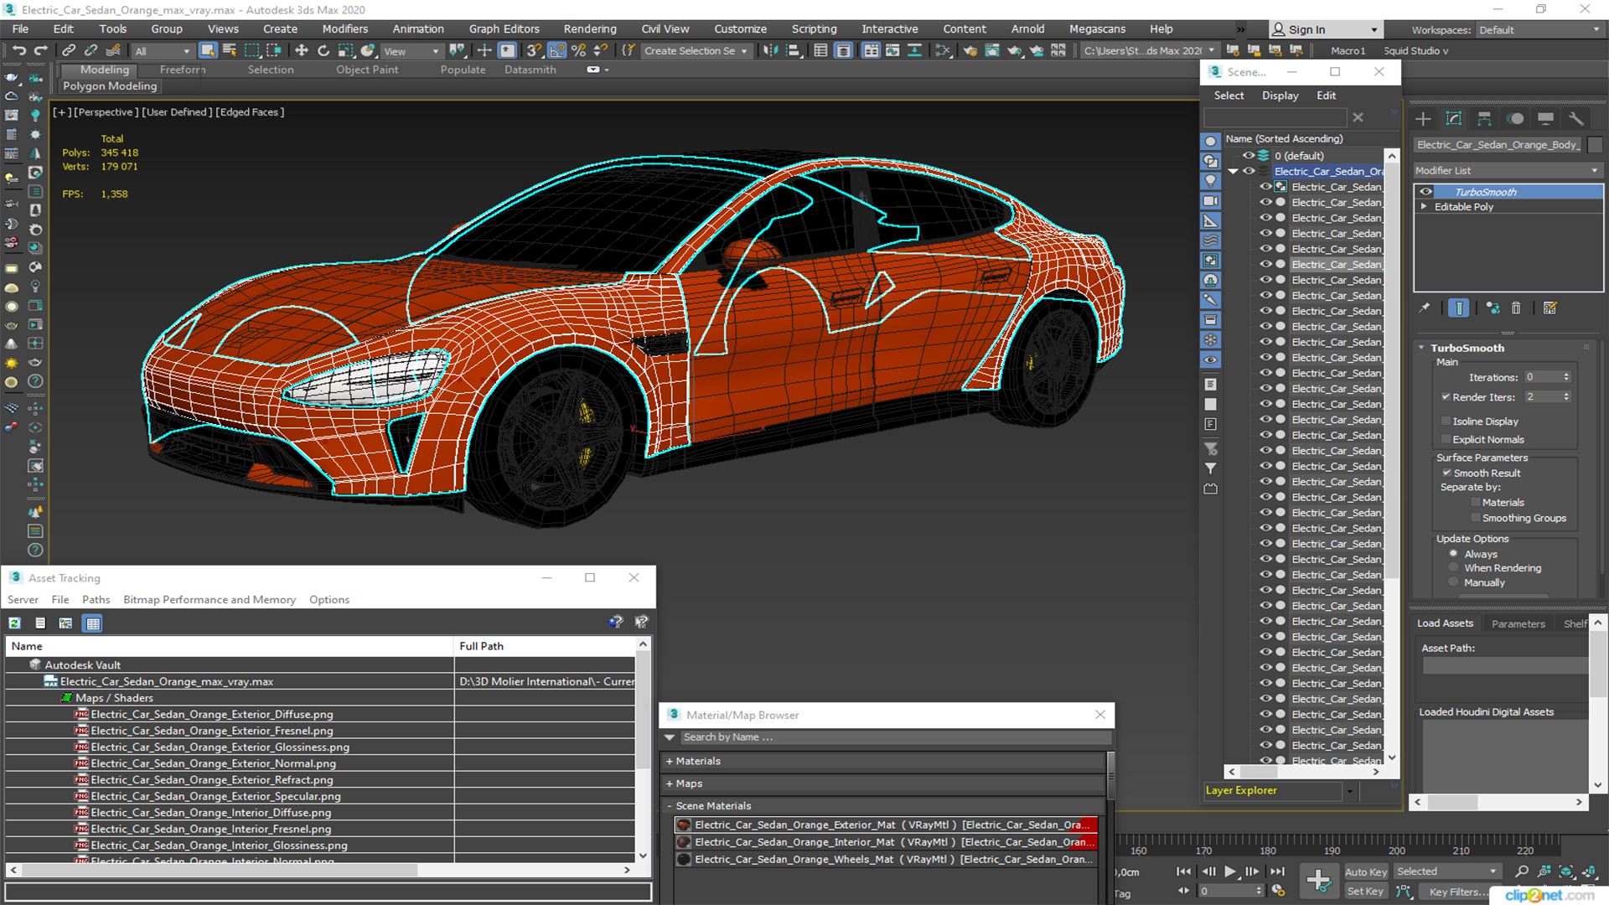Check Separate by Materials option
Viewport: 1609px width, 905px height.
coord(1476,502)
